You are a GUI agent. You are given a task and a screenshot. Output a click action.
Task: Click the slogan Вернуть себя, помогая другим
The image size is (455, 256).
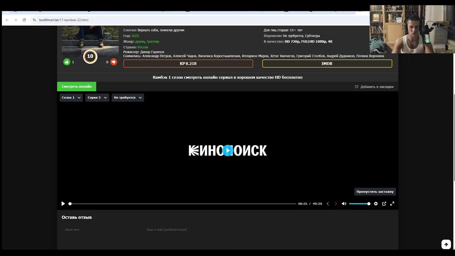161,30
